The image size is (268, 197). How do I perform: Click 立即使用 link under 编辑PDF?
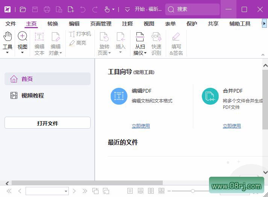point(141,126)
